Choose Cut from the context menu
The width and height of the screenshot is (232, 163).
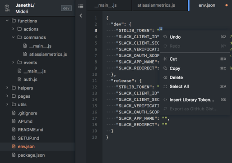point(195,59)
